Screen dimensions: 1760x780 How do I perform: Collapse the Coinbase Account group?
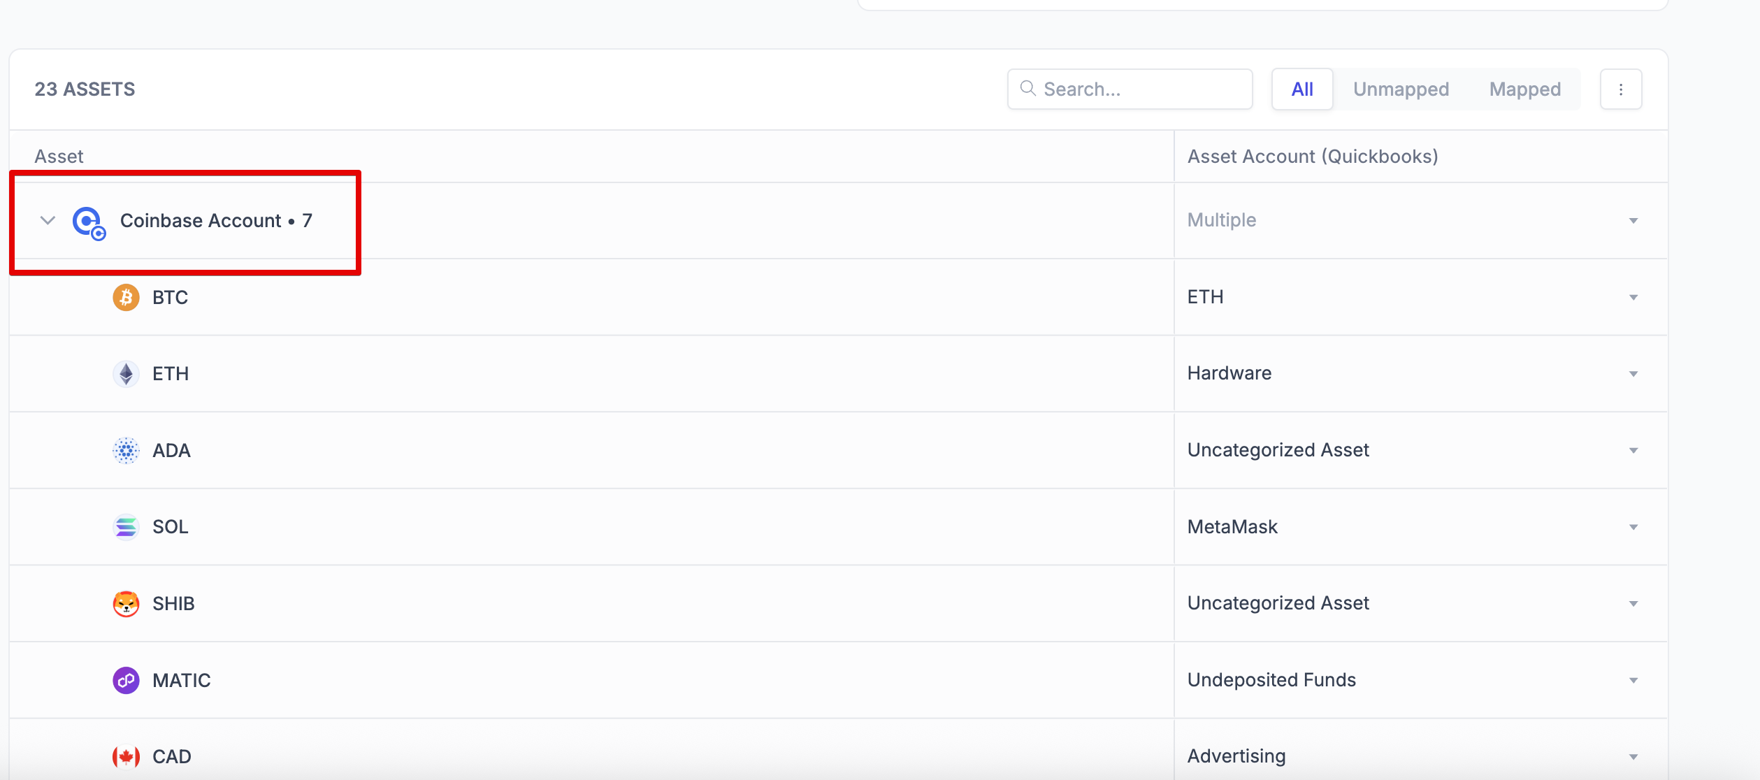pos(48,221)
